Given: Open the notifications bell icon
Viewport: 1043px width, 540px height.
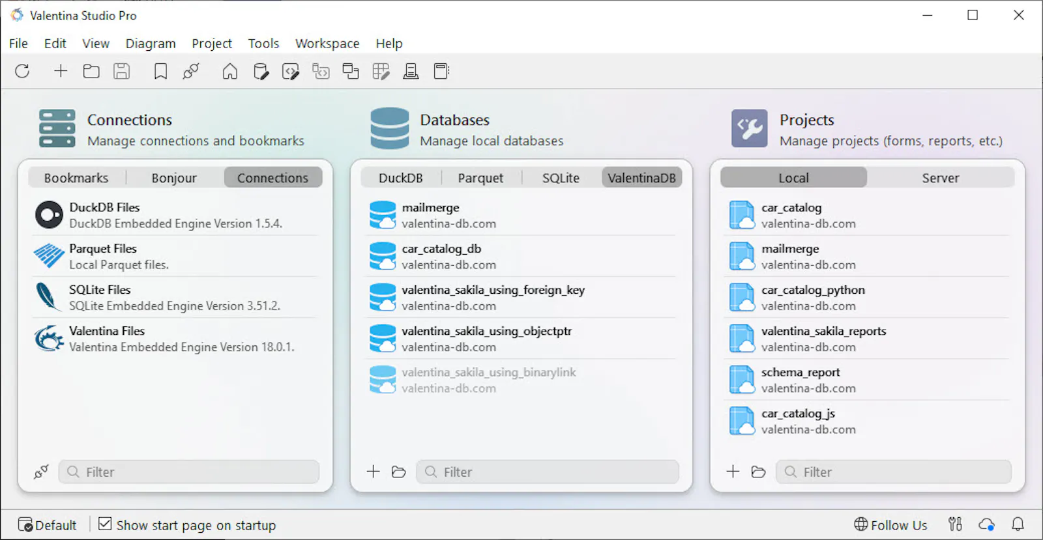Looking at the screenshot, I should coord(1018,524).
